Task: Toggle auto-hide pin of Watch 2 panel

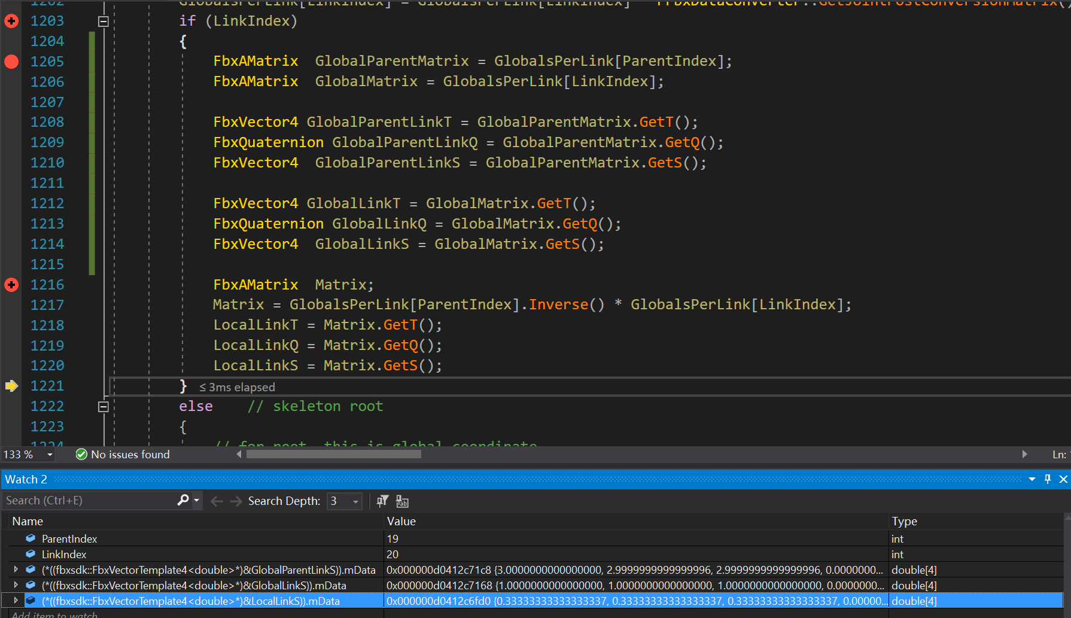Action: [1048, 479]
